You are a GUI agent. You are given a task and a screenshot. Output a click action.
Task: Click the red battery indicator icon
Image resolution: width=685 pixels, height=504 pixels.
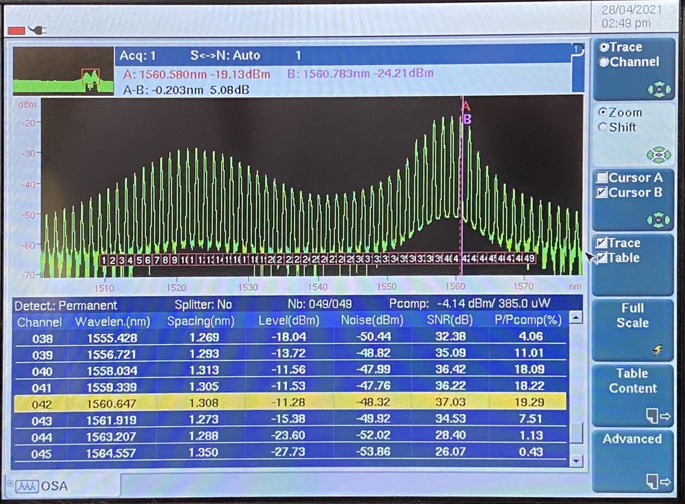[x=16, y=31]
